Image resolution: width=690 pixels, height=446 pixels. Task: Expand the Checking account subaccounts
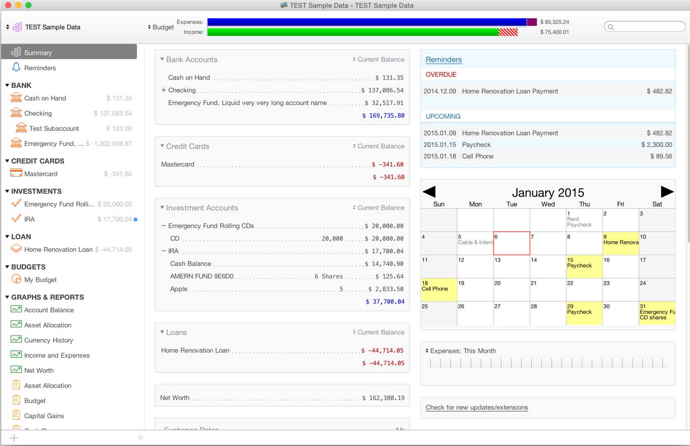coord(163,90)
